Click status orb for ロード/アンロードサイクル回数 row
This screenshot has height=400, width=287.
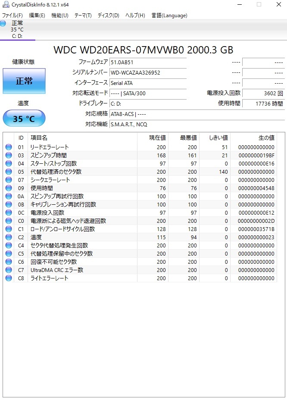(x=9, y=229)
